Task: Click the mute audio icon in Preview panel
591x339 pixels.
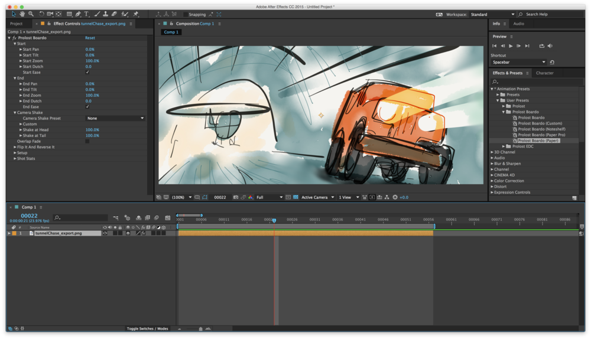Action: 550,46
